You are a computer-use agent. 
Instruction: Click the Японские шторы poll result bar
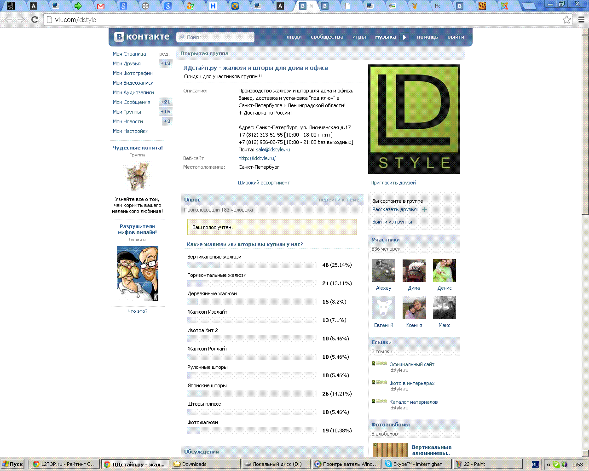(x=252, y=394)
